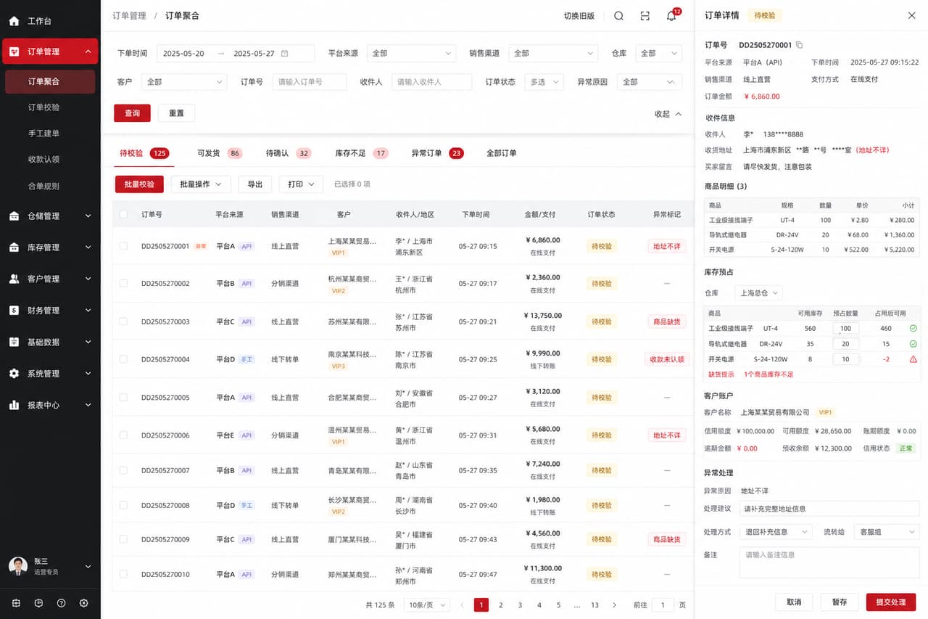Click the 库存管理 inventory icon
Image resolution: width=928 pixels, height=619 pixels.
pos(14,247)
